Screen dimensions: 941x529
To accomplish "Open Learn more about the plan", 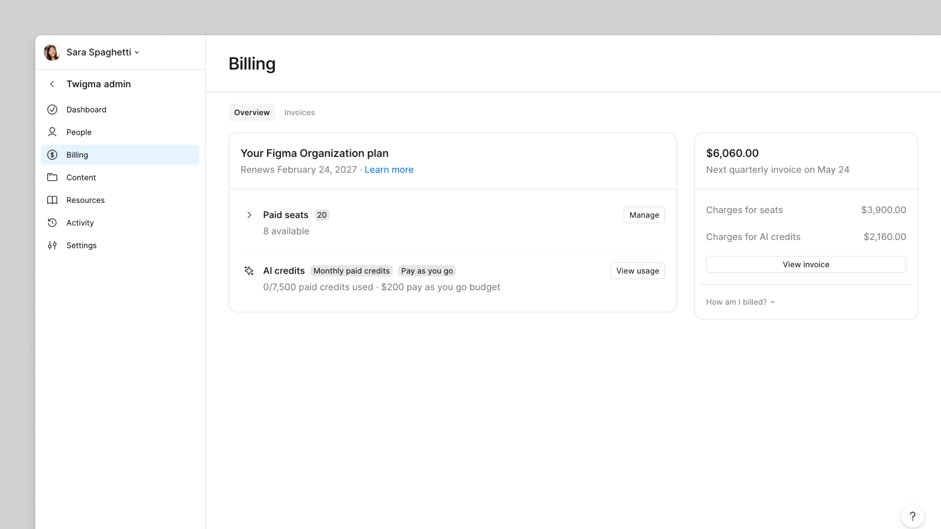I will click(389, 169).
